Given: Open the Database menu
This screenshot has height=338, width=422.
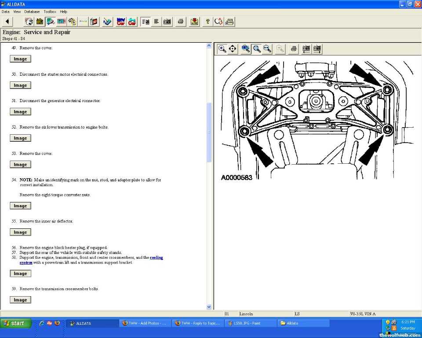Looking at the screenshot, I should [32, 11].
